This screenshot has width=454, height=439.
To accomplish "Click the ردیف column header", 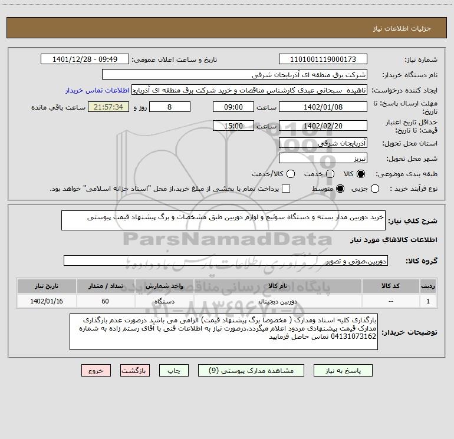I will click(x=428, y=286).
